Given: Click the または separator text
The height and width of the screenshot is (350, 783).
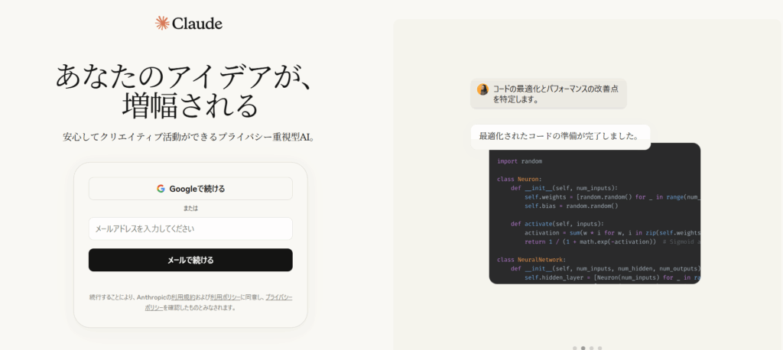Looking at the screenshot, I should [190, 208].
